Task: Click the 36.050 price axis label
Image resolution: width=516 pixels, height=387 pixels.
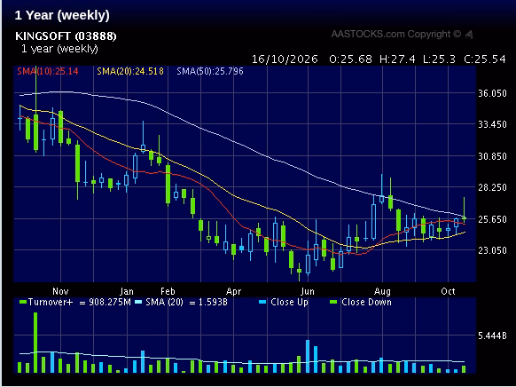Action: [x=492, y=93]
